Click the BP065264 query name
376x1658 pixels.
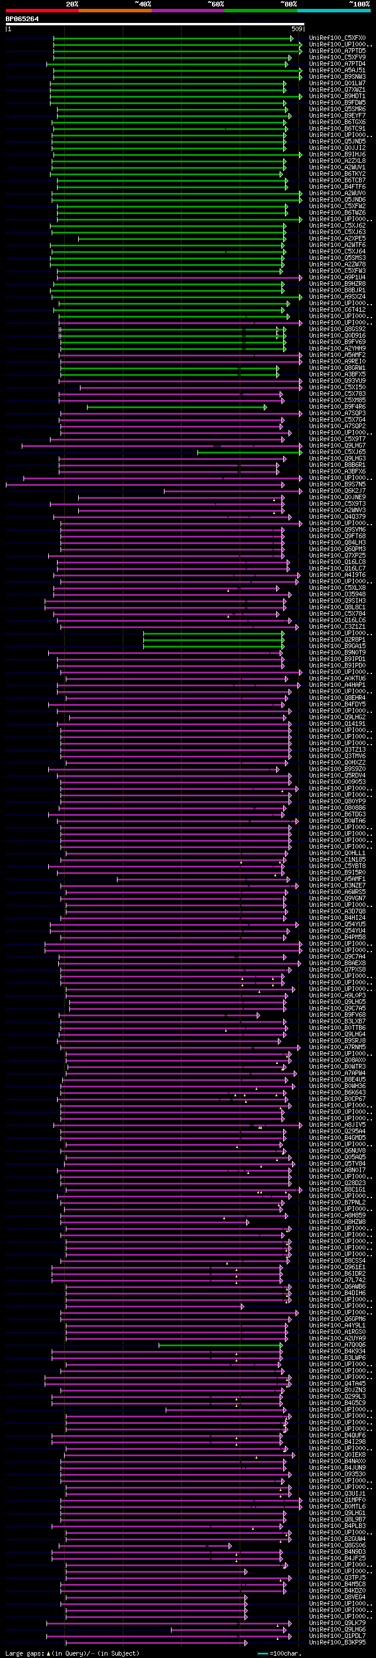22,19
